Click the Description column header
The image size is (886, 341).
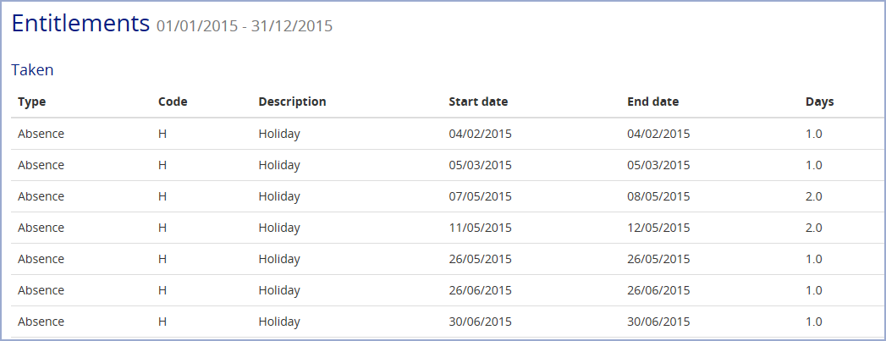click(292, 102)
